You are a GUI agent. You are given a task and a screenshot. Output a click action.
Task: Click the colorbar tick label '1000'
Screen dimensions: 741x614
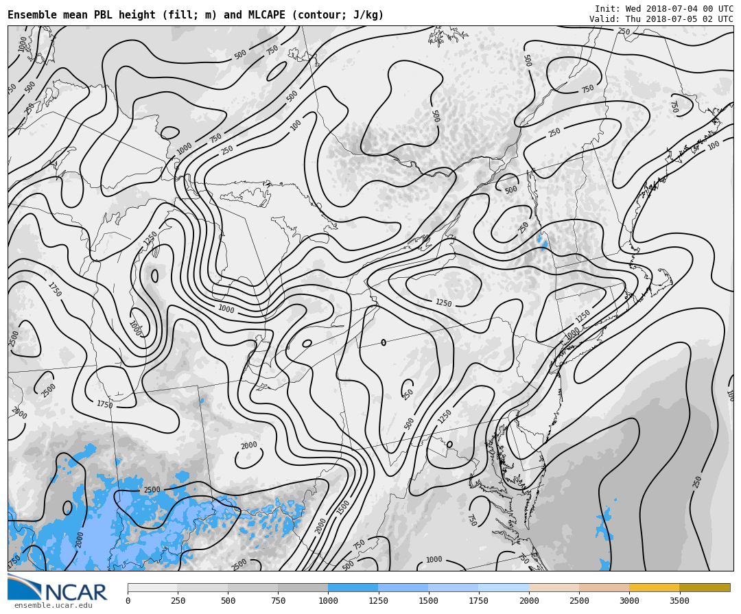[328, 601]
